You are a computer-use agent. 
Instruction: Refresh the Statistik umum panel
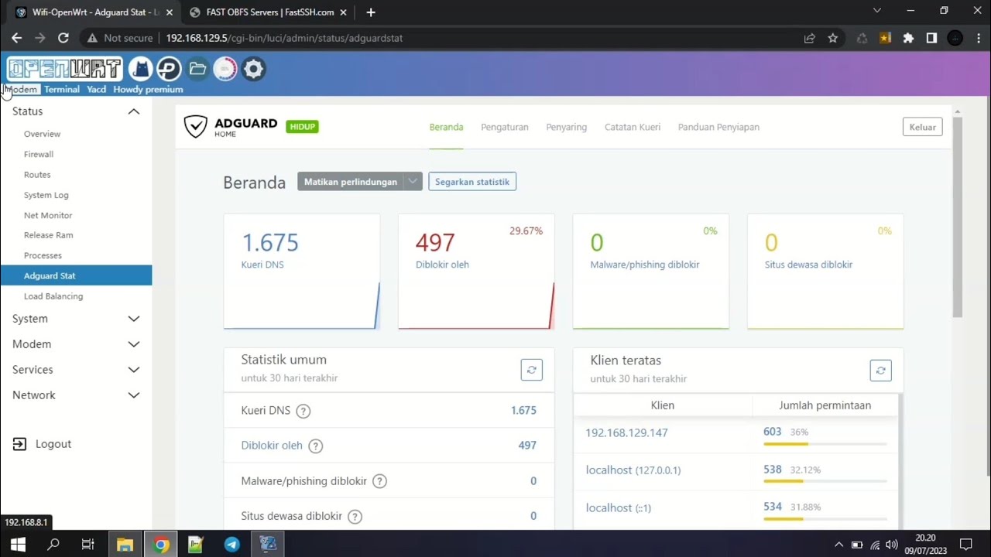531,370
